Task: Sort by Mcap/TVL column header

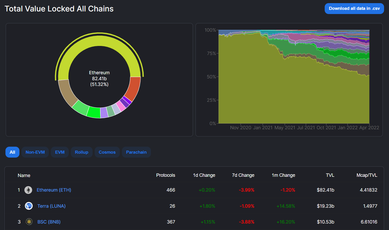Action: point(367,175)
